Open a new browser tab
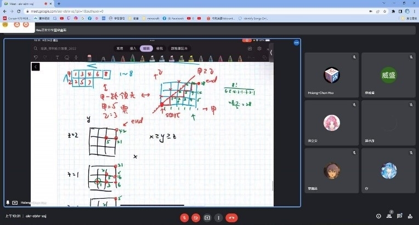 58,3
